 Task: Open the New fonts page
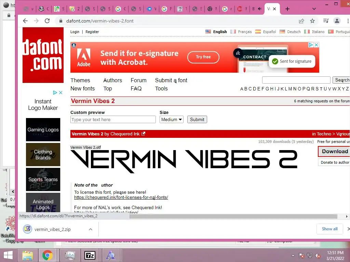[83, 88]
